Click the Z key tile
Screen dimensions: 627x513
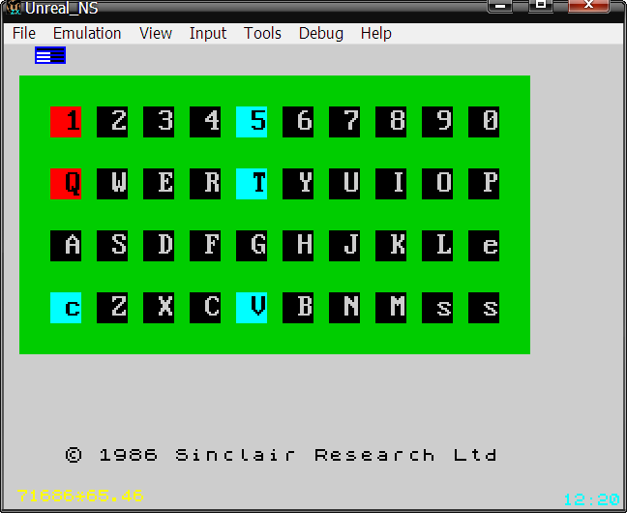(x=112, y=308)
